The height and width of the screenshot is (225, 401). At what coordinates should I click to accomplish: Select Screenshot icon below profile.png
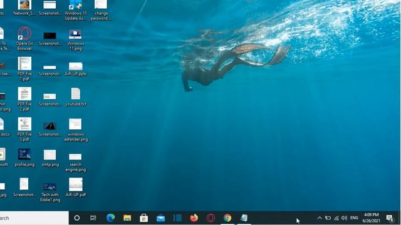pyautogui.click(x=24, y=187)
